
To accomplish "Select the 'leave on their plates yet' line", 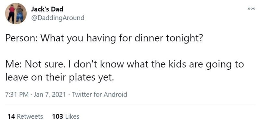I will (59, 77).
